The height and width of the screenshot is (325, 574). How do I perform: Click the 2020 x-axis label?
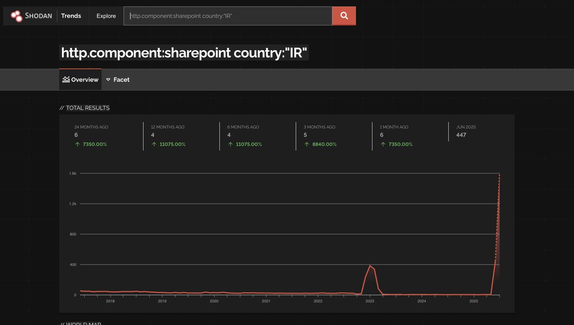point(214,301)
